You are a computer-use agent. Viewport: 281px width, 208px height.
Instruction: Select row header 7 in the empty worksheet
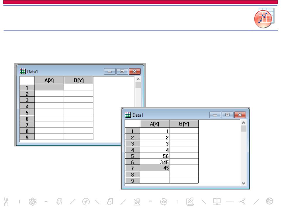click(27, 125)
